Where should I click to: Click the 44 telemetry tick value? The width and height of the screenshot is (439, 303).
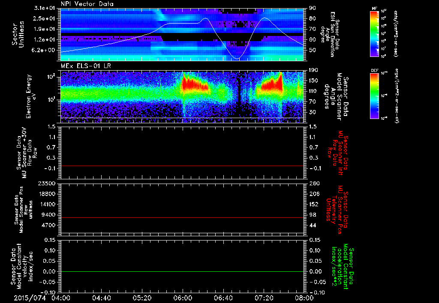[x=313, y=225]
